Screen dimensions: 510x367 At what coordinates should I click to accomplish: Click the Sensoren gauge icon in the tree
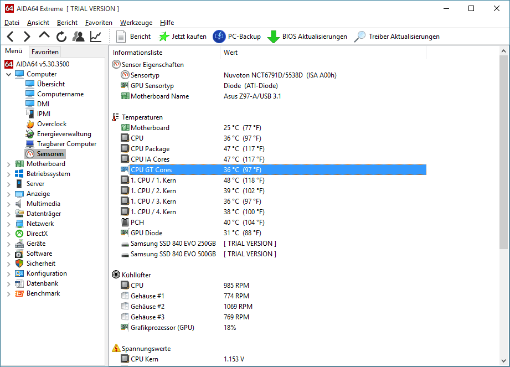click(x=30, y=154)
